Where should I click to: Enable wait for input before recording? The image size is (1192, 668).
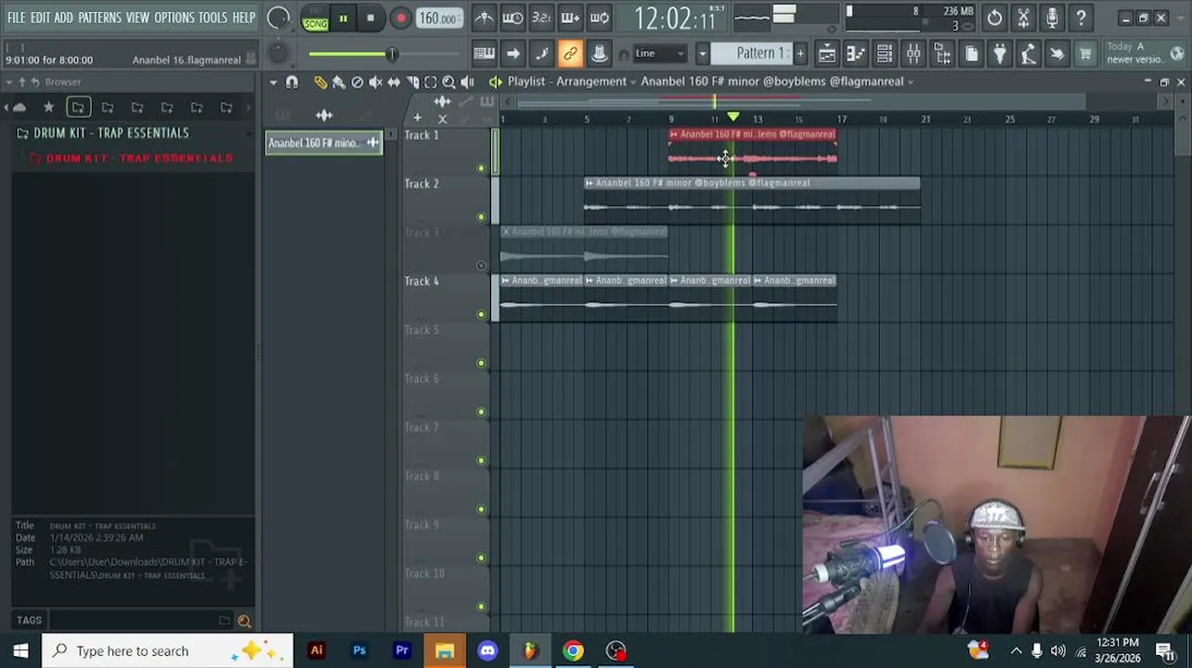coord(512,18)
